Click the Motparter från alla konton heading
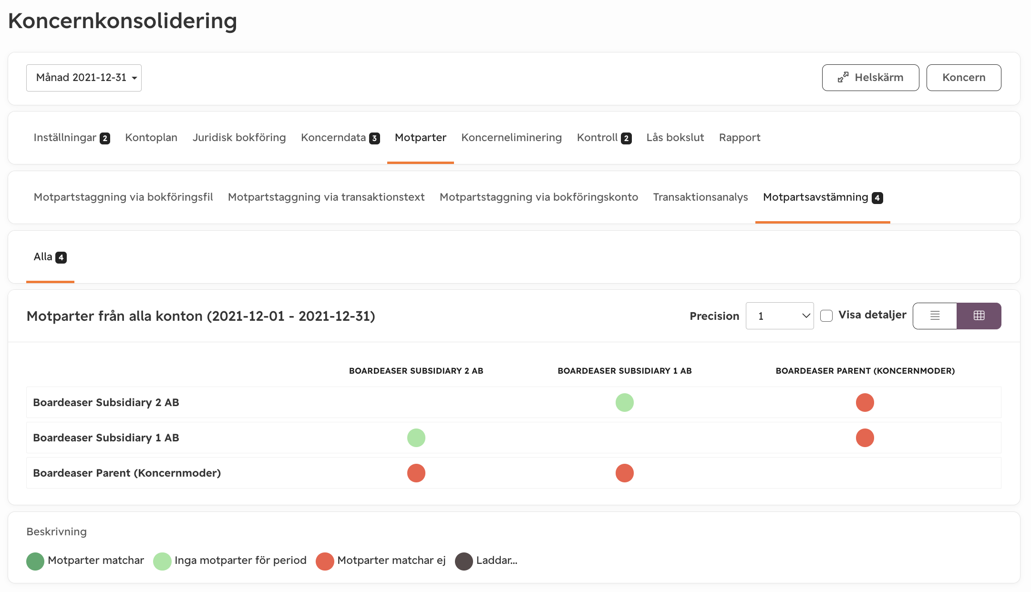Image resolution: width=1031 pixels, height=592 pixels. [201, 316]
